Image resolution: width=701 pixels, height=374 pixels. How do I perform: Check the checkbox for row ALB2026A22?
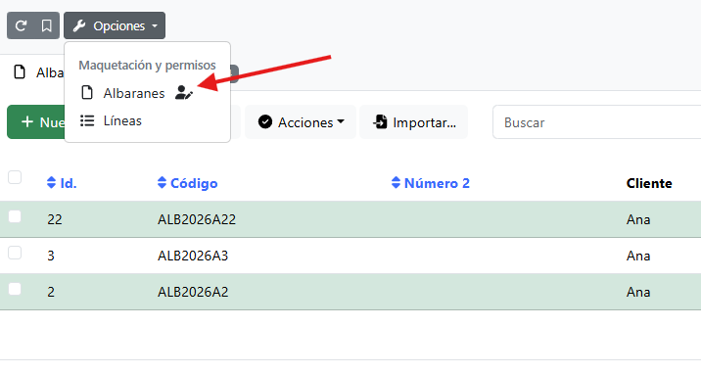tap(15, 216)
